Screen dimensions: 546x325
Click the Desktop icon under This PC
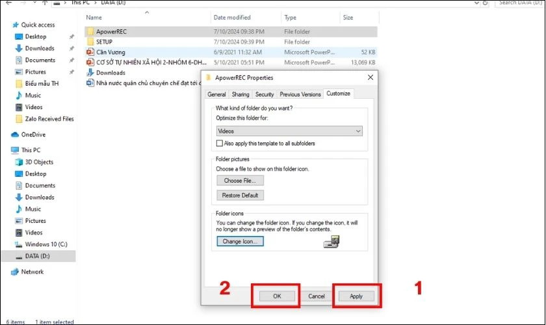(x=19, y=174)
